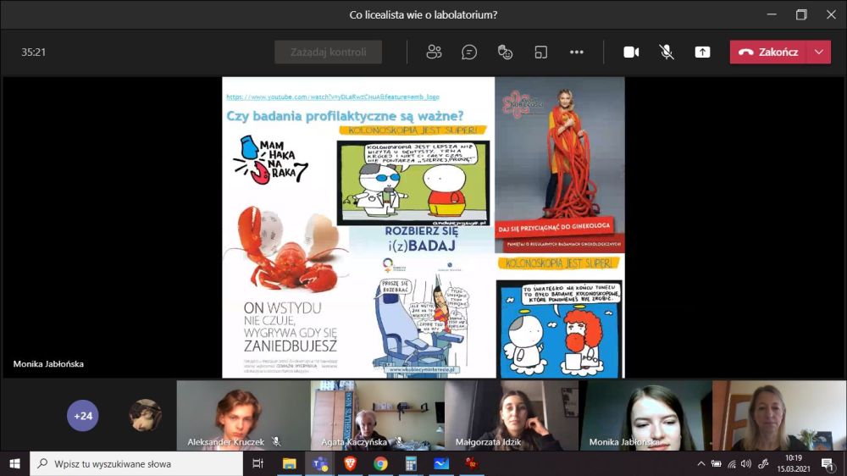Minimize the Teams meeting window

click(x=772, y=14)
